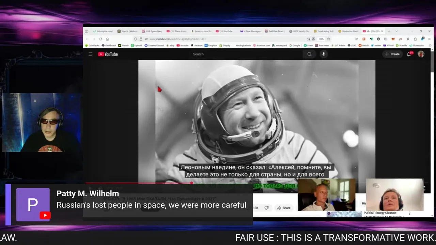Open the Google bookmark
This screenshot has width=436, height=245.
pos(295,45)
